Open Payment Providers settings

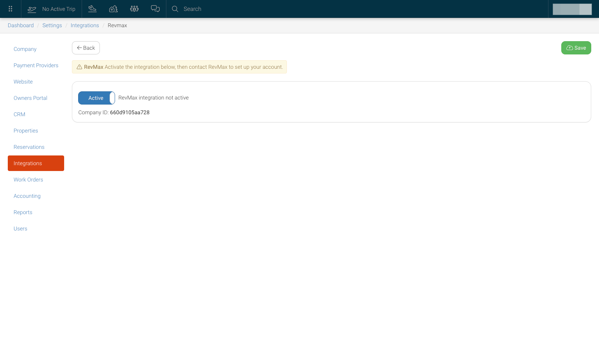coord(36,65)
